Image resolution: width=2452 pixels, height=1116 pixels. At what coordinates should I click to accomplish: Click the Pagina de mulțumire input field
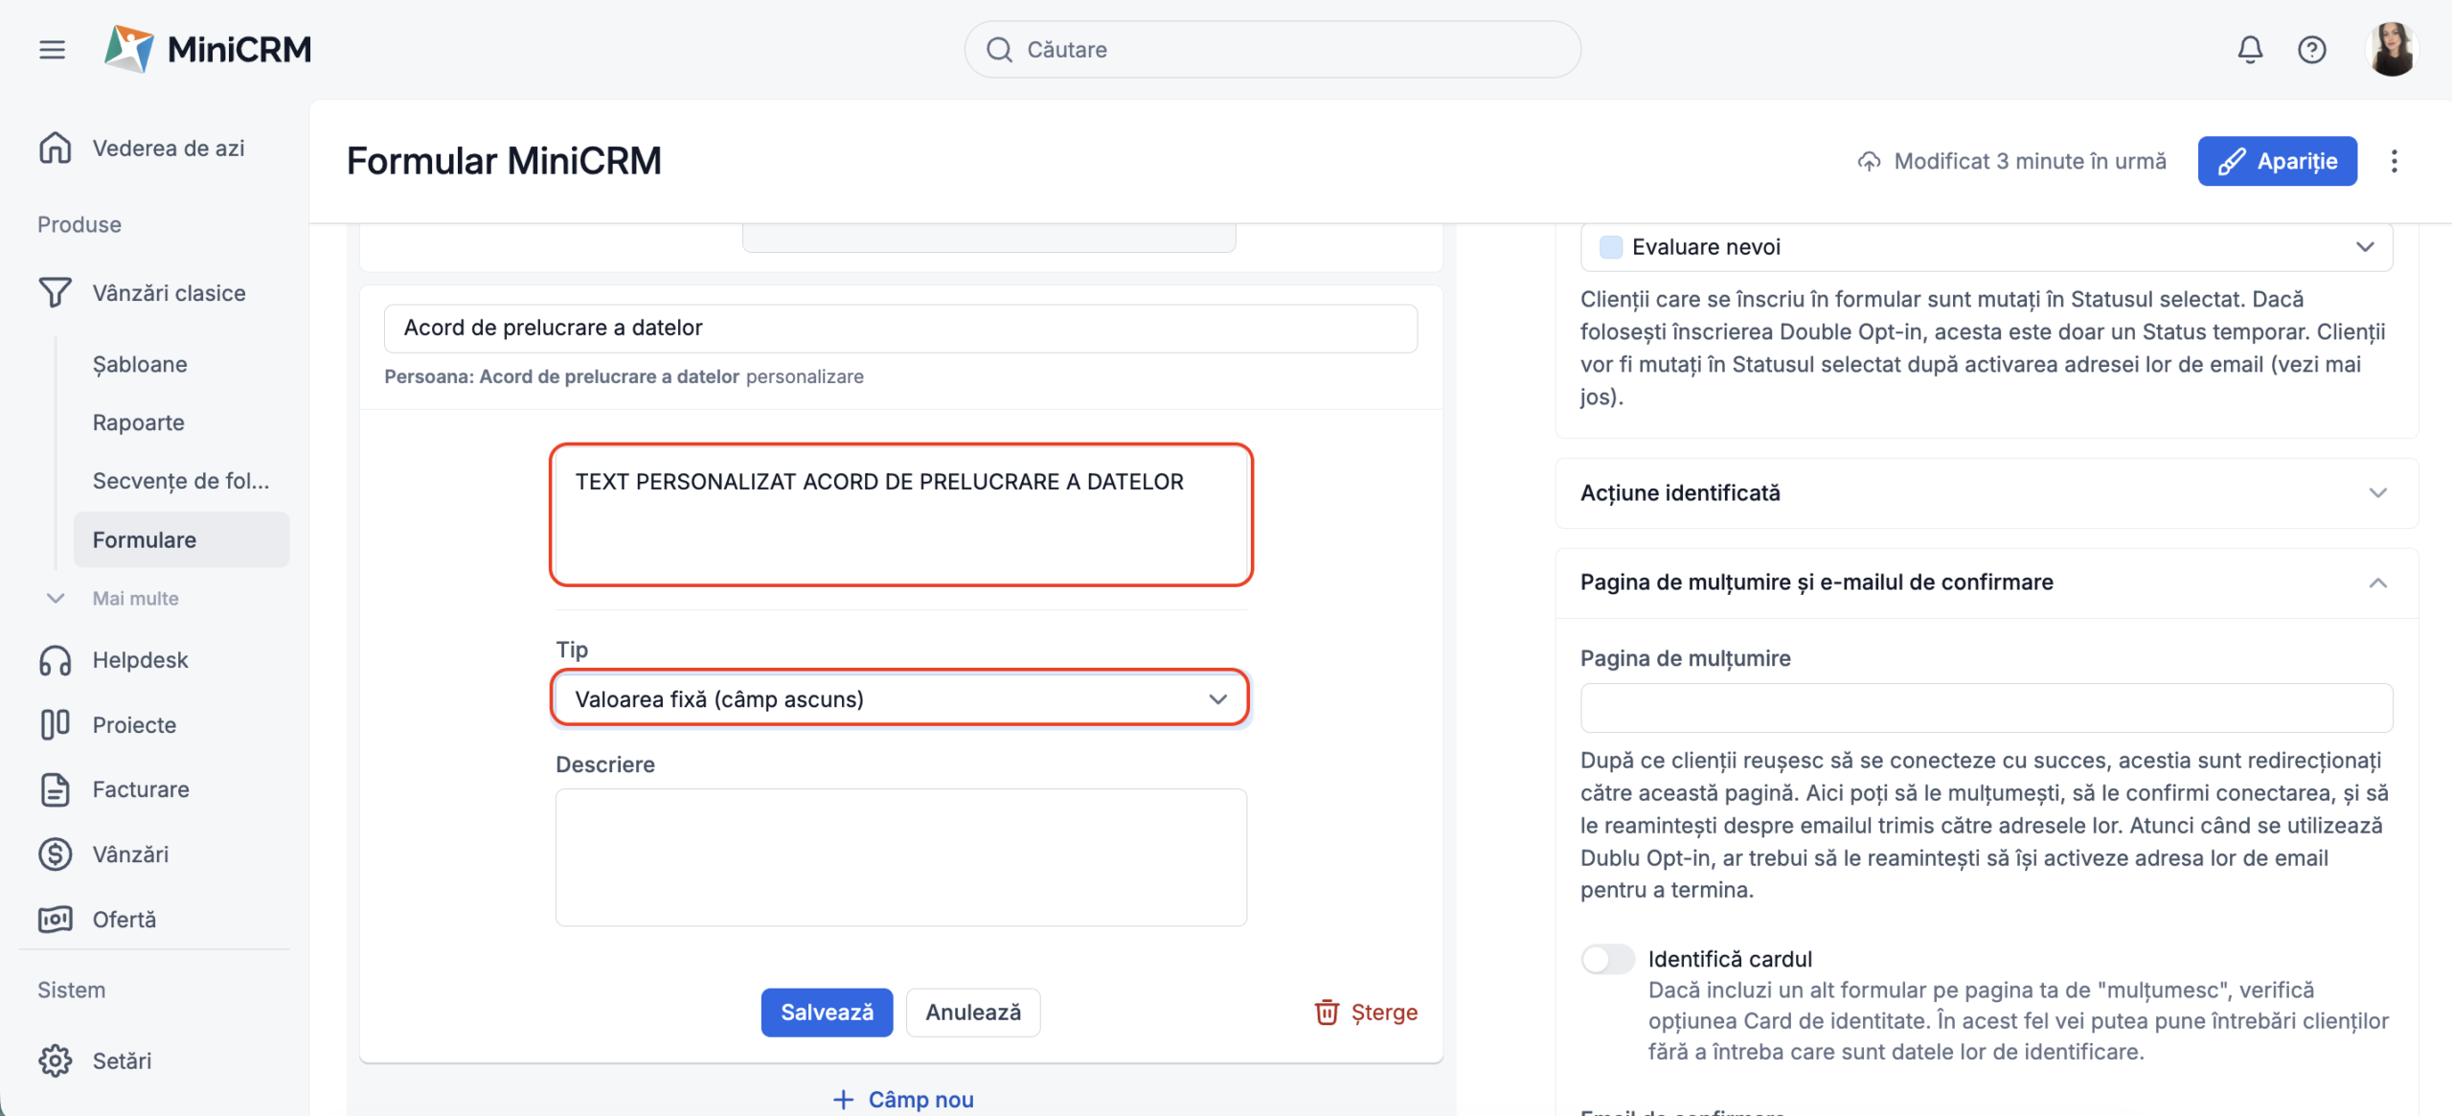click(1987, 708)
